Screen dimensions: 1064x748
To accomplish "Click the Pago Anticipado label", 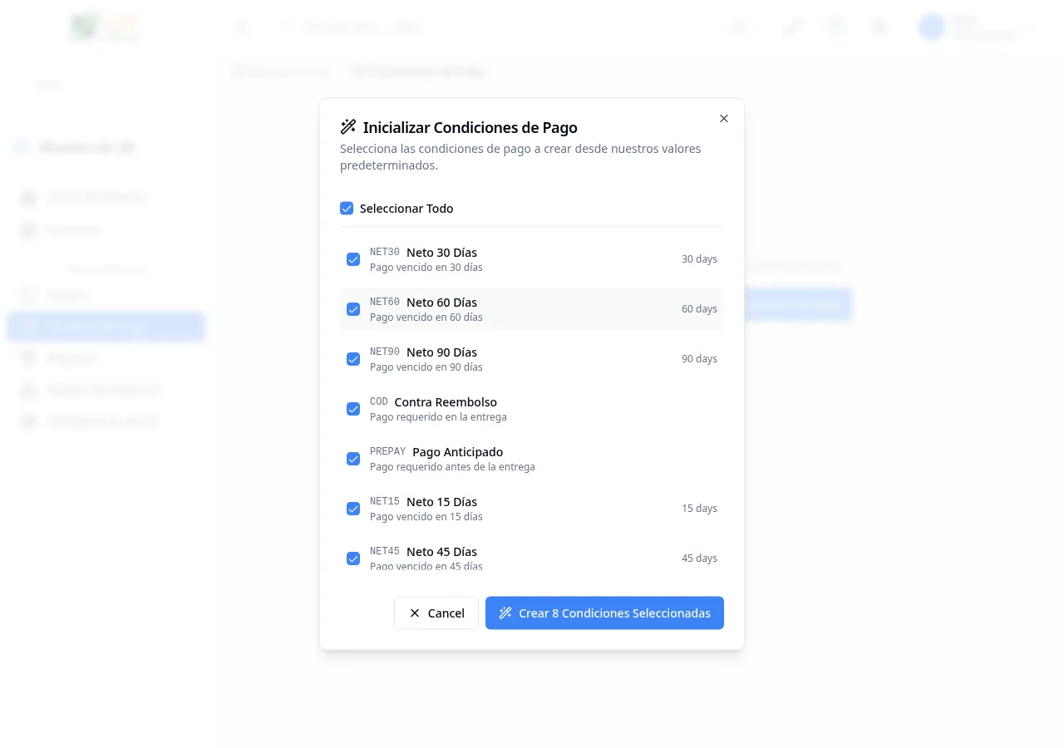I will coord(458,452).
